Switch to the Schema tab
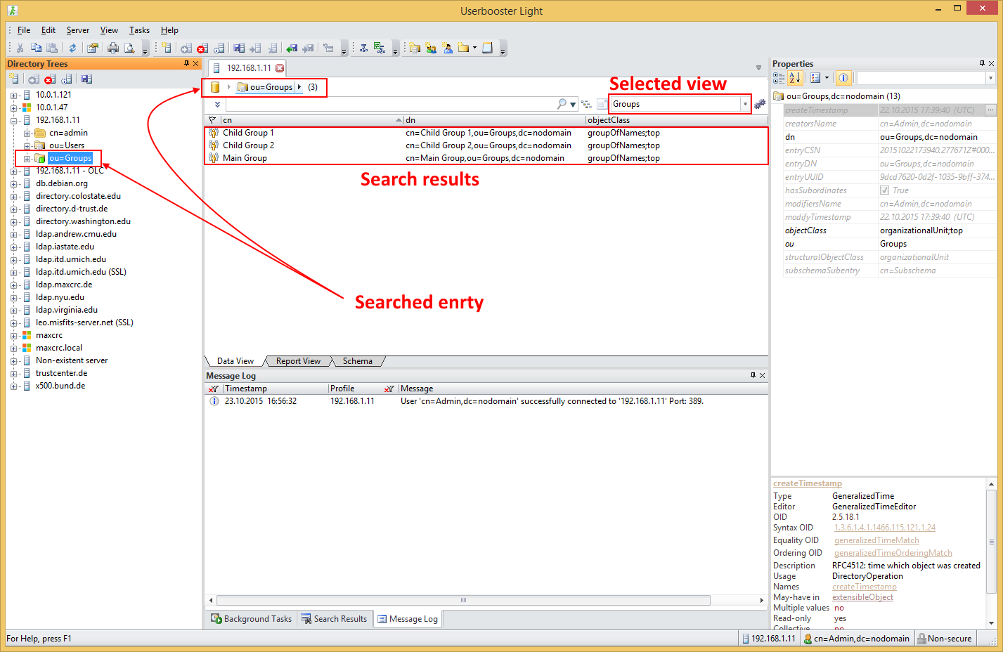The height and width of the screenshot is (652, 1003). (x=358, y=361)
